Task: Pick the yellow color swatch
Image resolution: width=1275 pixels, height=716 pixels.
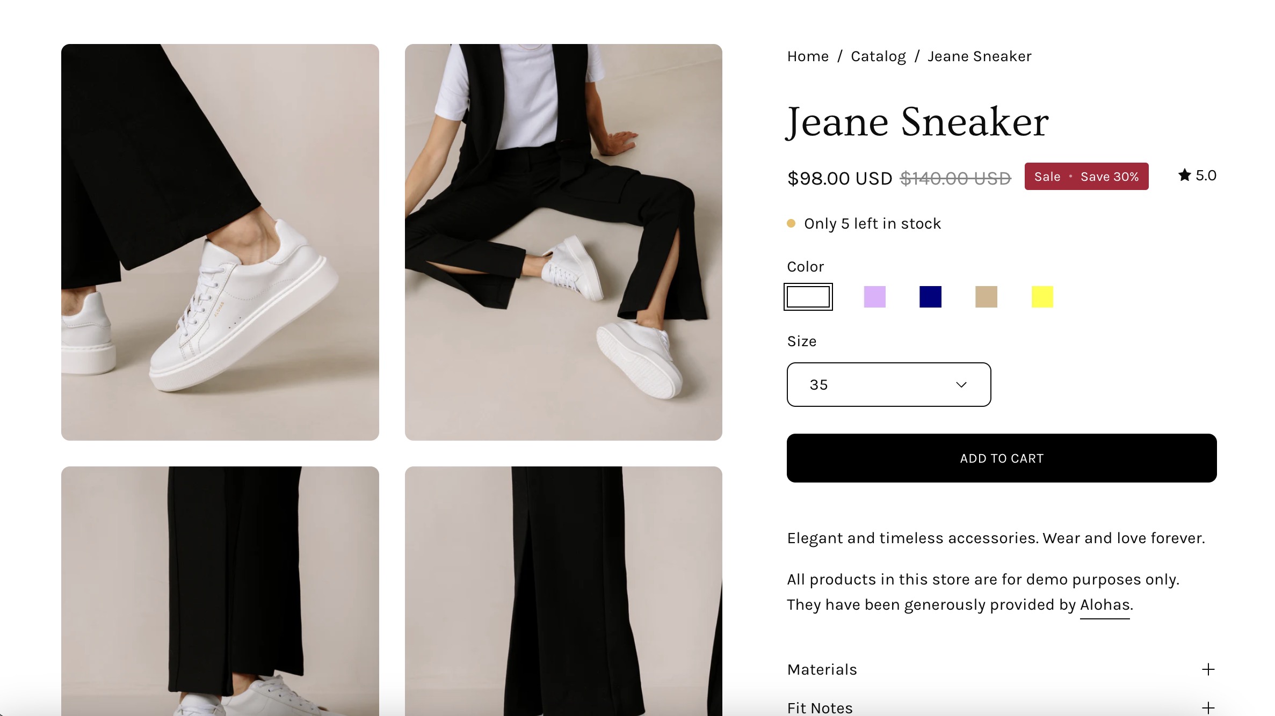Action: tap(1042, 297)
